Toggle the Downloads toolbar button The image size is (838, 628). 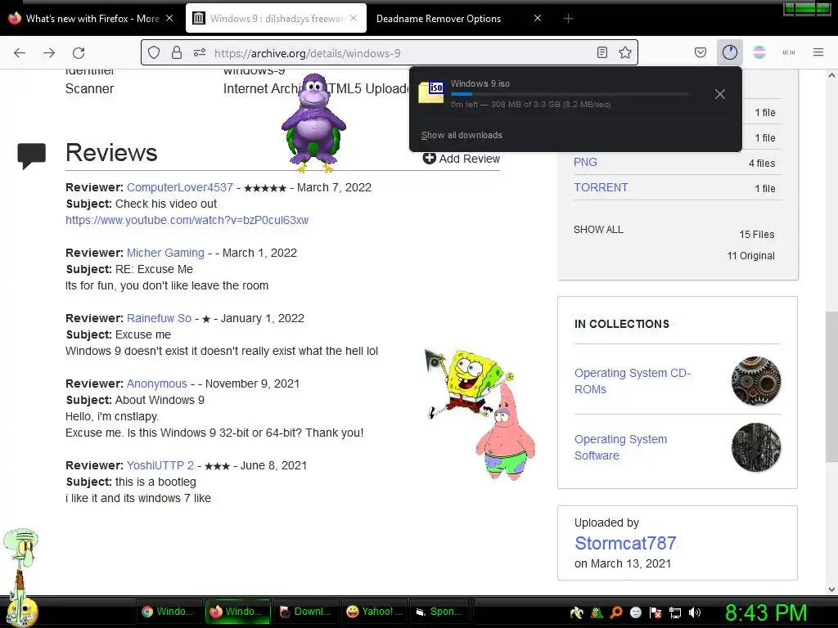tap(729, 52)
